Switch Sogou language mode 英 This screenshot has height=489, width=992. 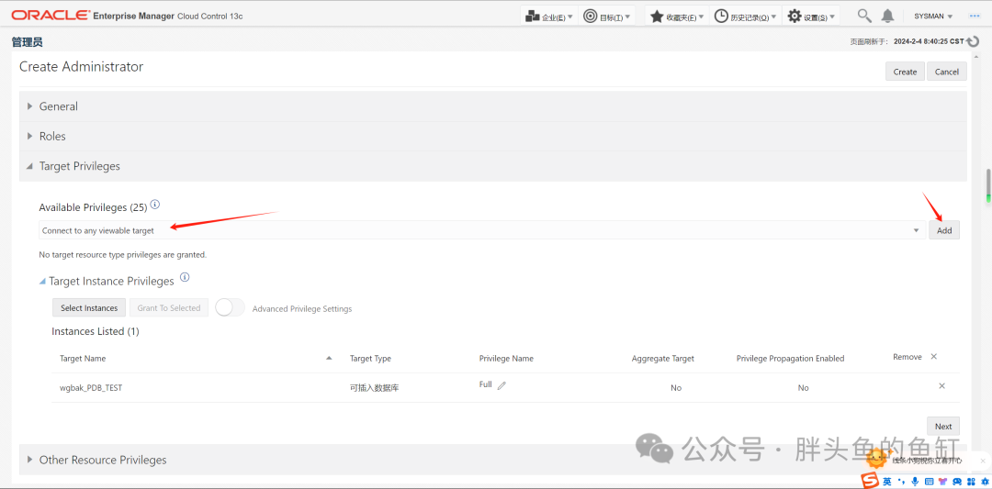point(887,482)
